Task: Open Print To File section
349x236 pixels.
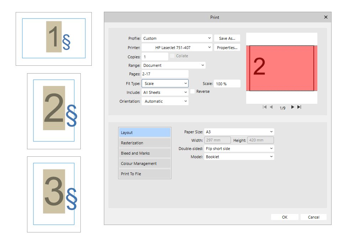Action: 145,174
